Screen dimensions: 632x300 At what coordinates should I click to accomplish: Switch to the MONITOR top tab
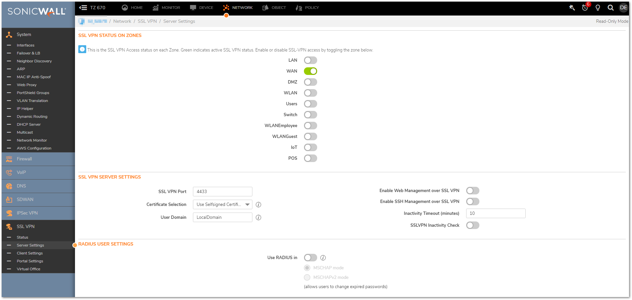coord(167,8)
